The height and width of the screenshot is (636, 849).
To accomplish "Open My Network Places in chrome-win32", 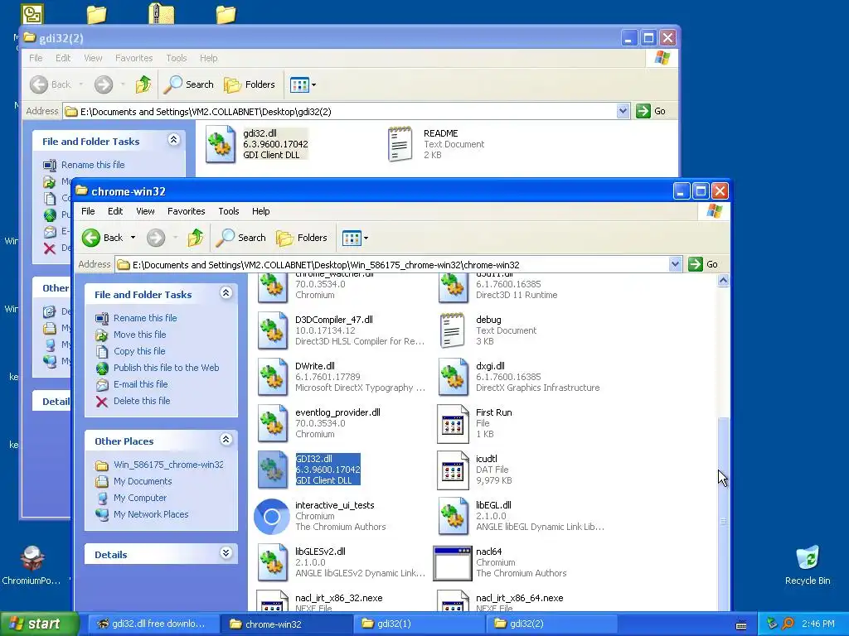I will (x=151, y=514).
